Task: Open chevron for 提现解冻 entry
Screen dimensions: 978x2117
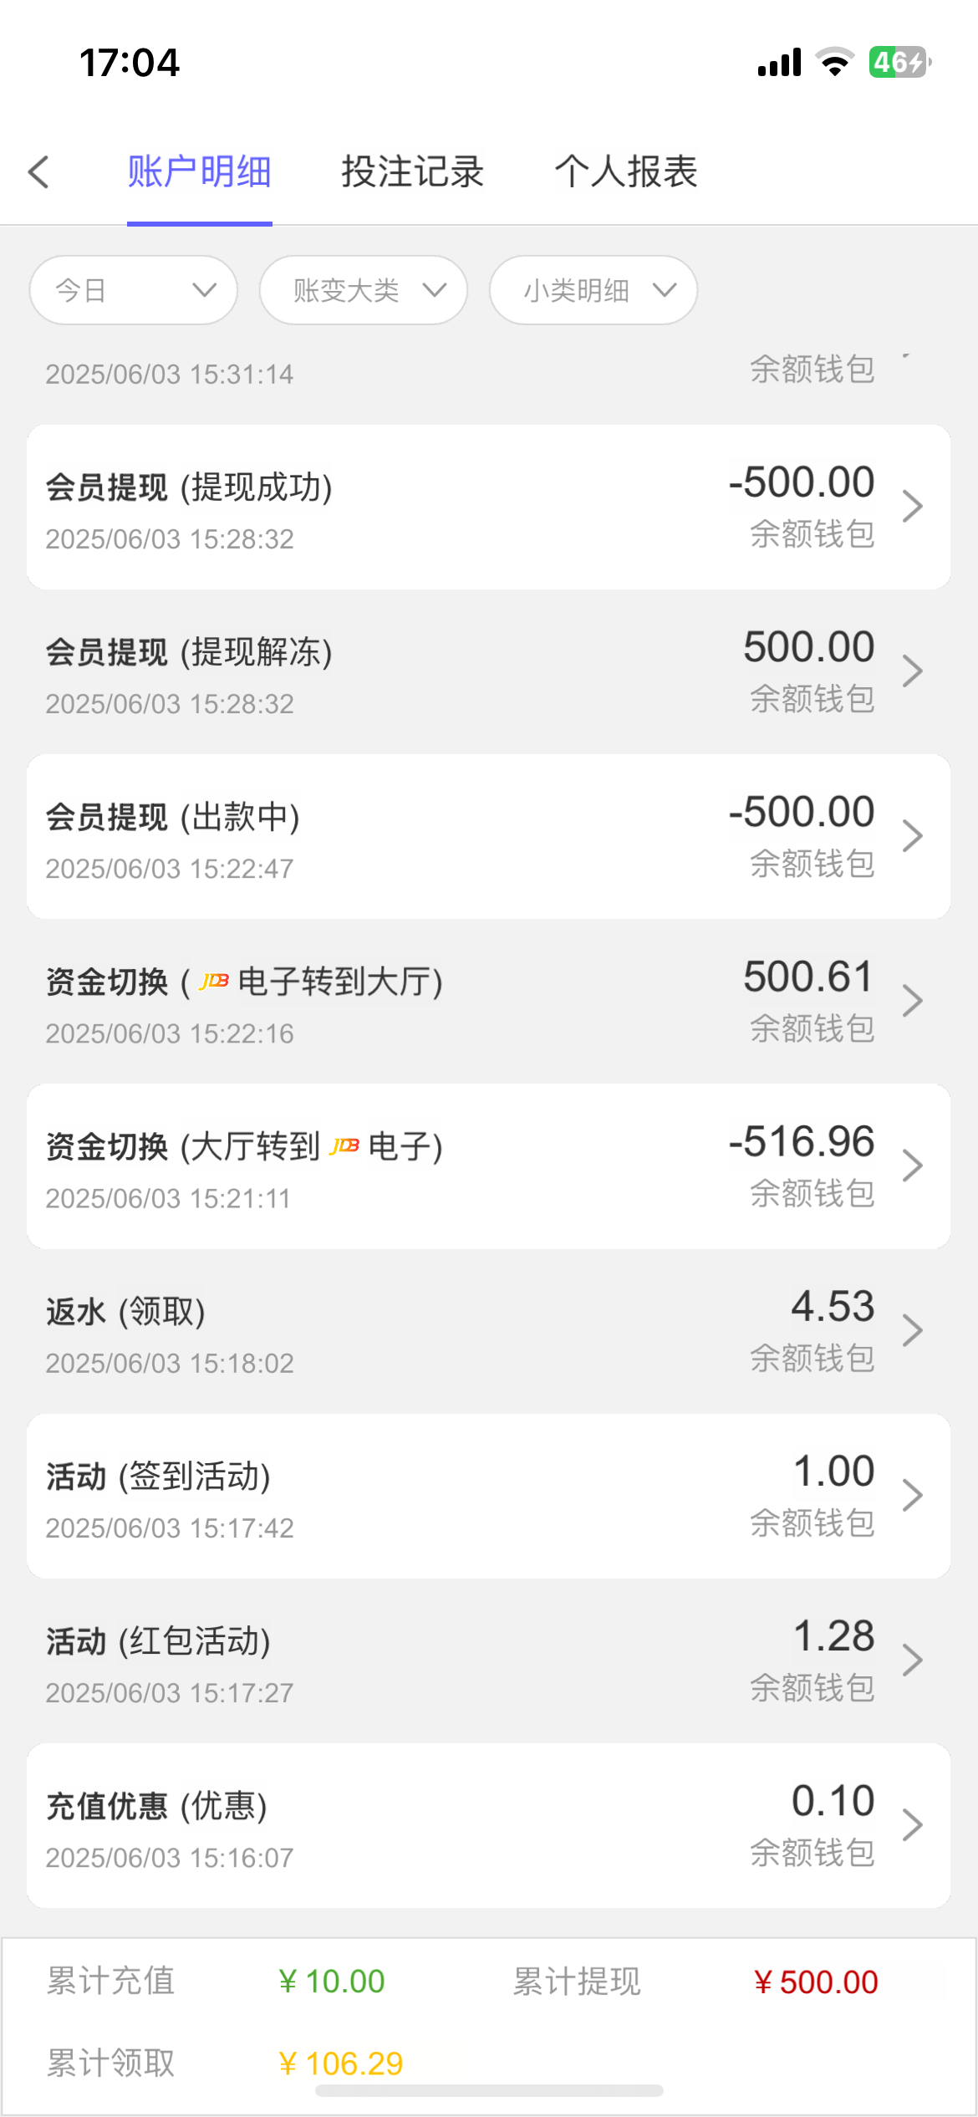Action: click(912, 671)
